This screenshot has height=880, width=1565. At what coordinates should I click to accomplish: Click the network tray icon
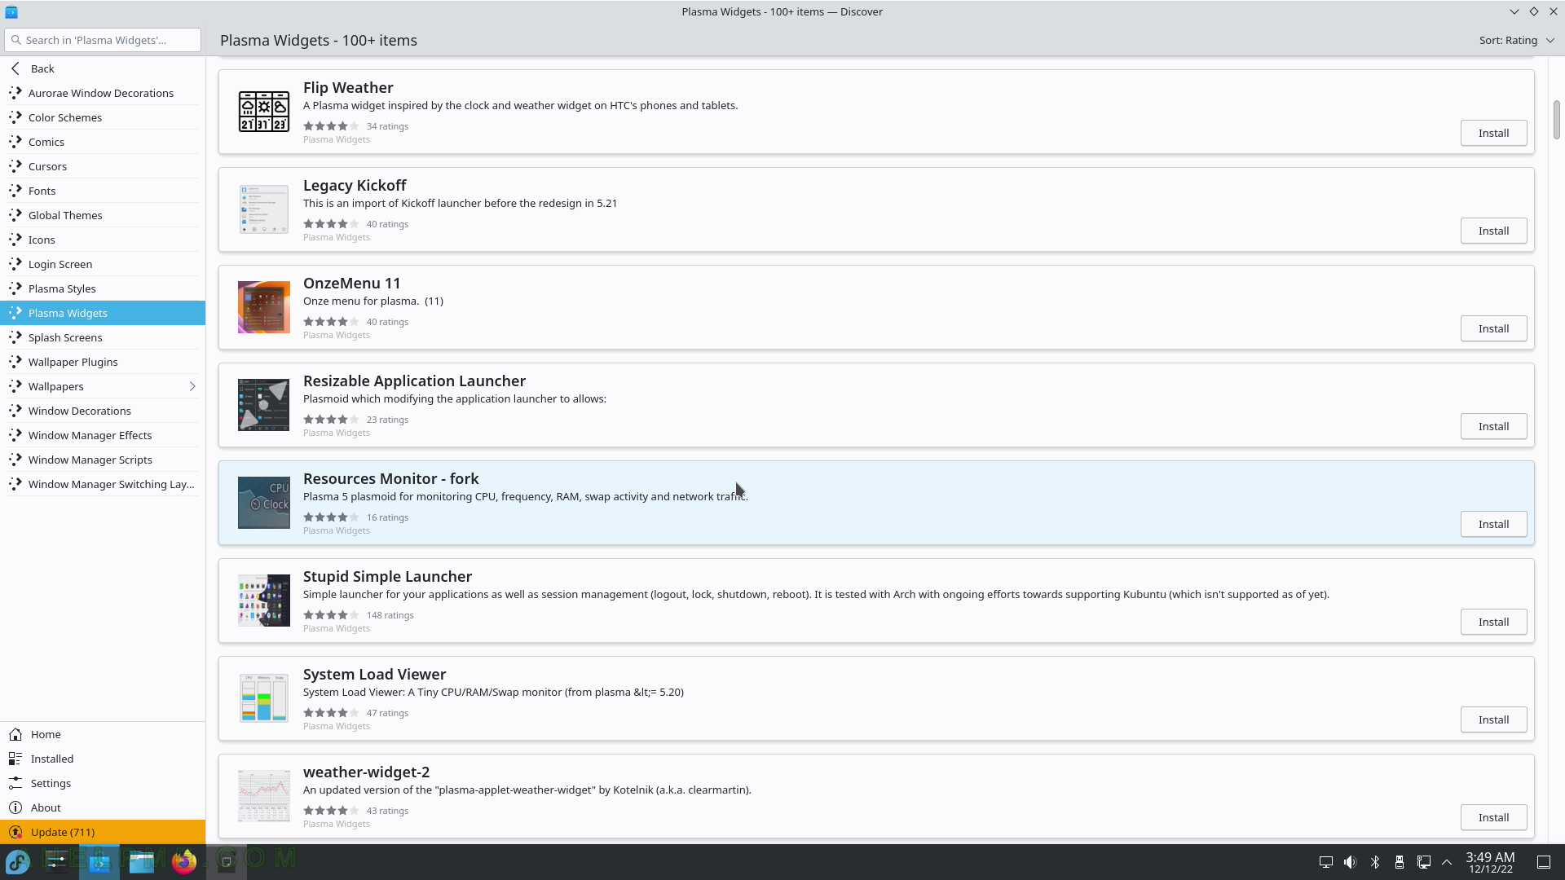click(x=1424, y=862)
